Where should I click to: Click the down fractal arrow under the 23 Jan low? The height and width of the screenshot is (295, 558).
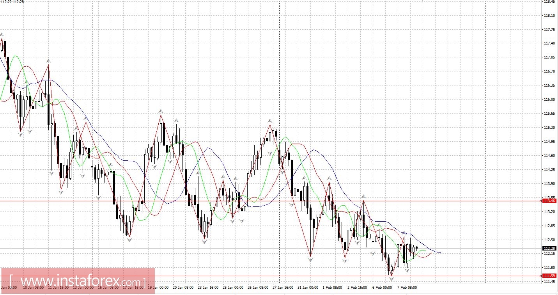(x=204, y=242)
